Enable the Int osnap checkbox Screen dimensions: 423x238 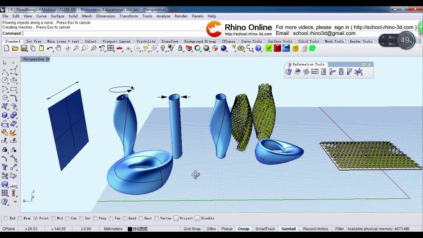(81, 218)
